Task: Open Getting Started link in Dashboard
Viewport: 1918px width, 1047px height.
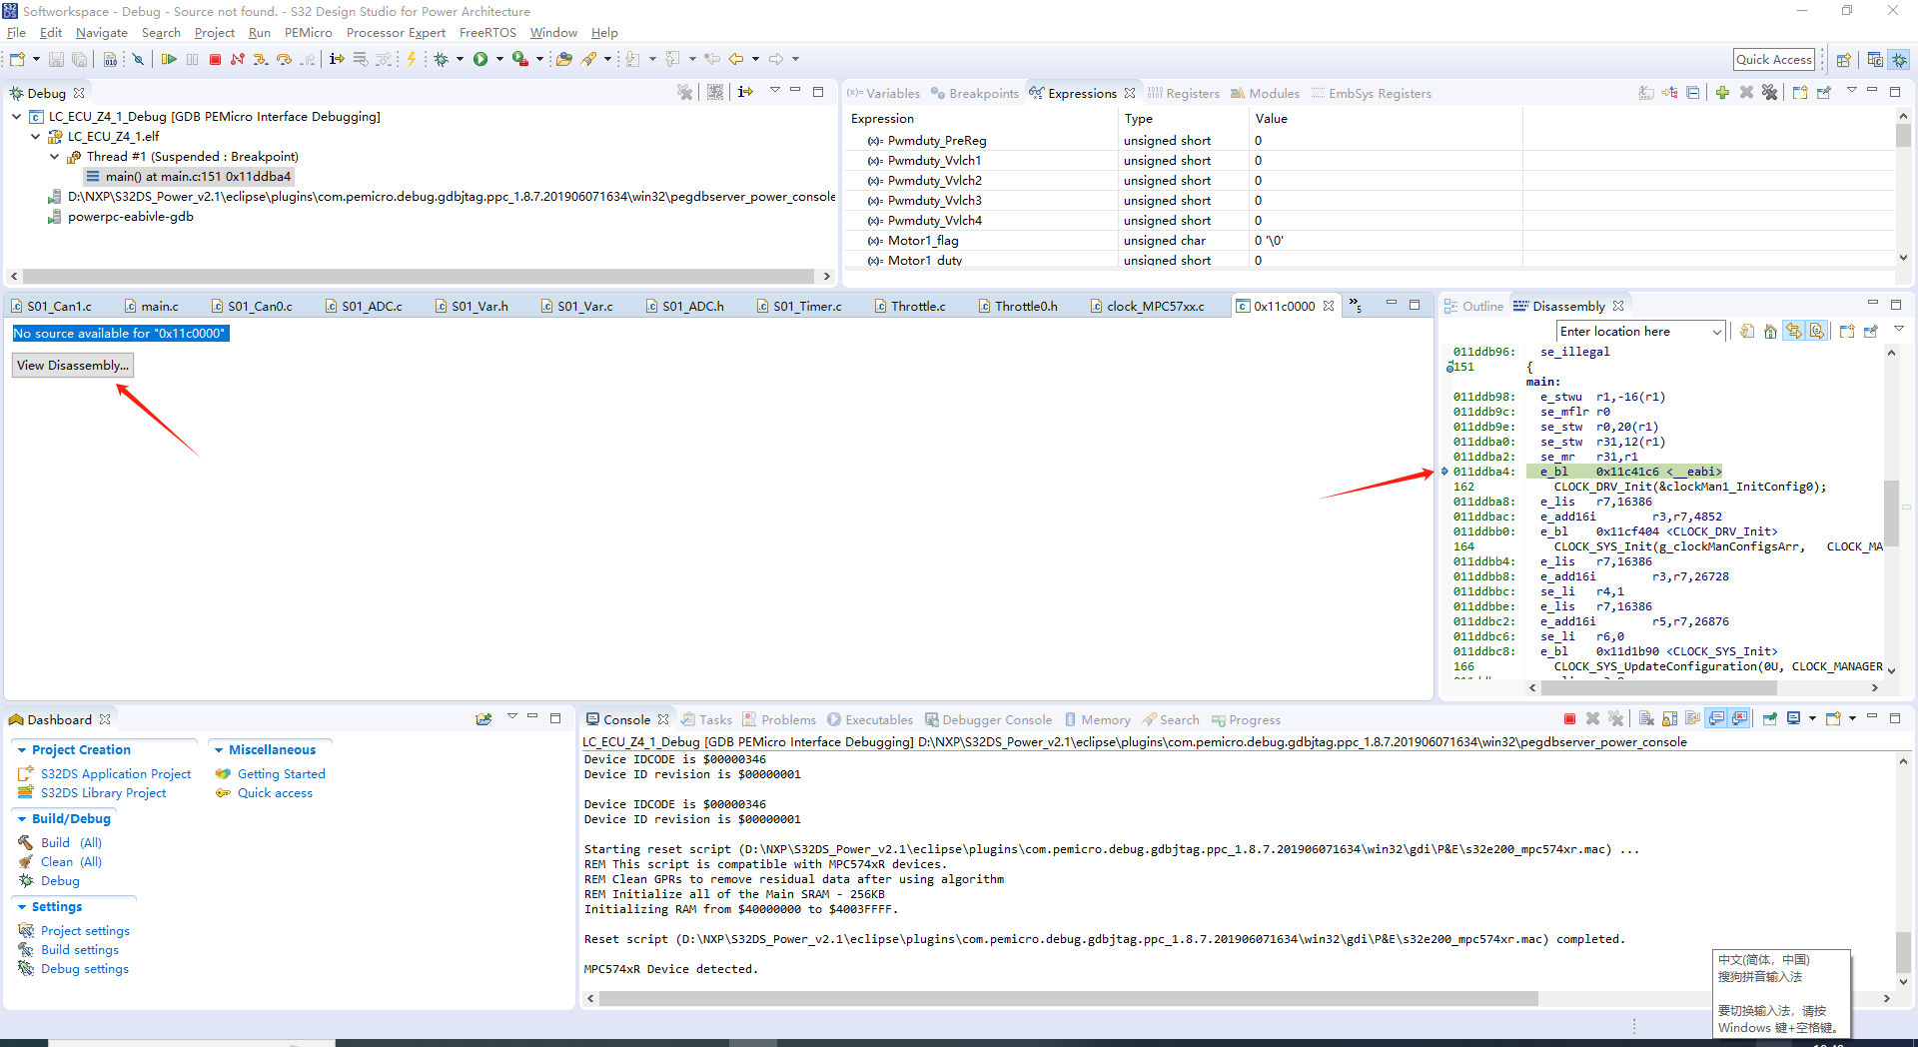Action: [x=281, y=773]
